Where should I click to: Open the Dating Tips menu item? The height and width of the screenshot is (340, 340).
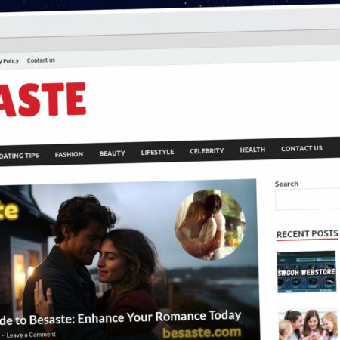[x=20, y=156]
